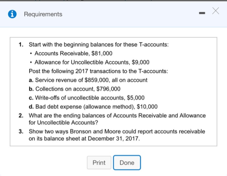Click item d. Bad debt expense, $10,000

[93, 106]
